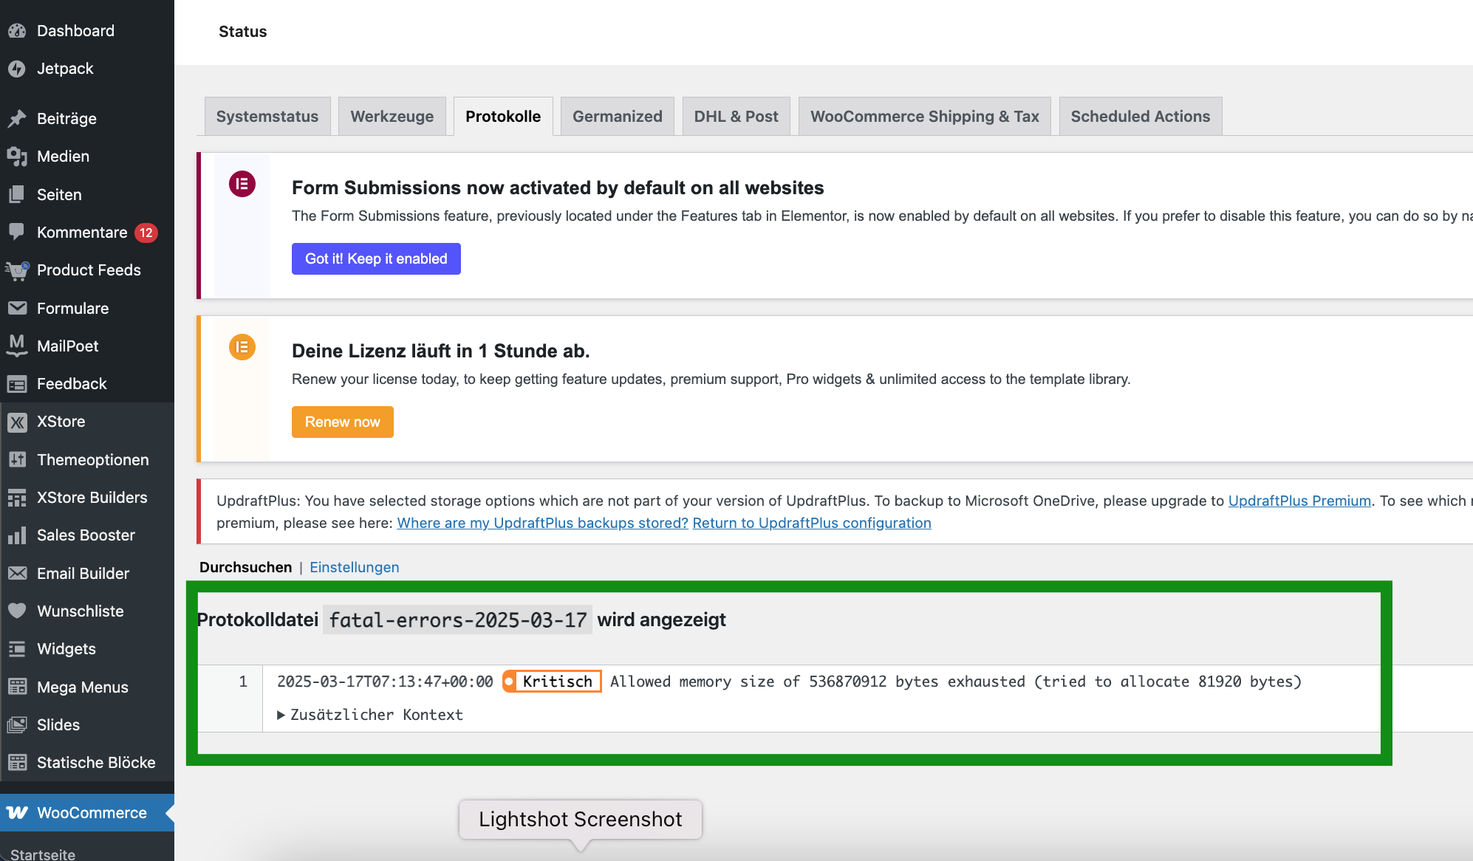Open WooCommerce Shipping & Tax tab

925,116
